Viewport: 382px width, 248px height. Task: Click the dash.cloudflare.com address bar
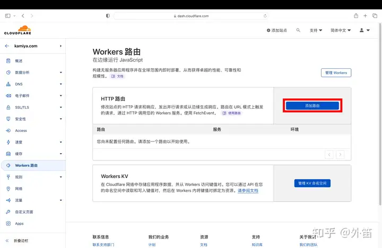pyautogui.click(x=191, y=16)
